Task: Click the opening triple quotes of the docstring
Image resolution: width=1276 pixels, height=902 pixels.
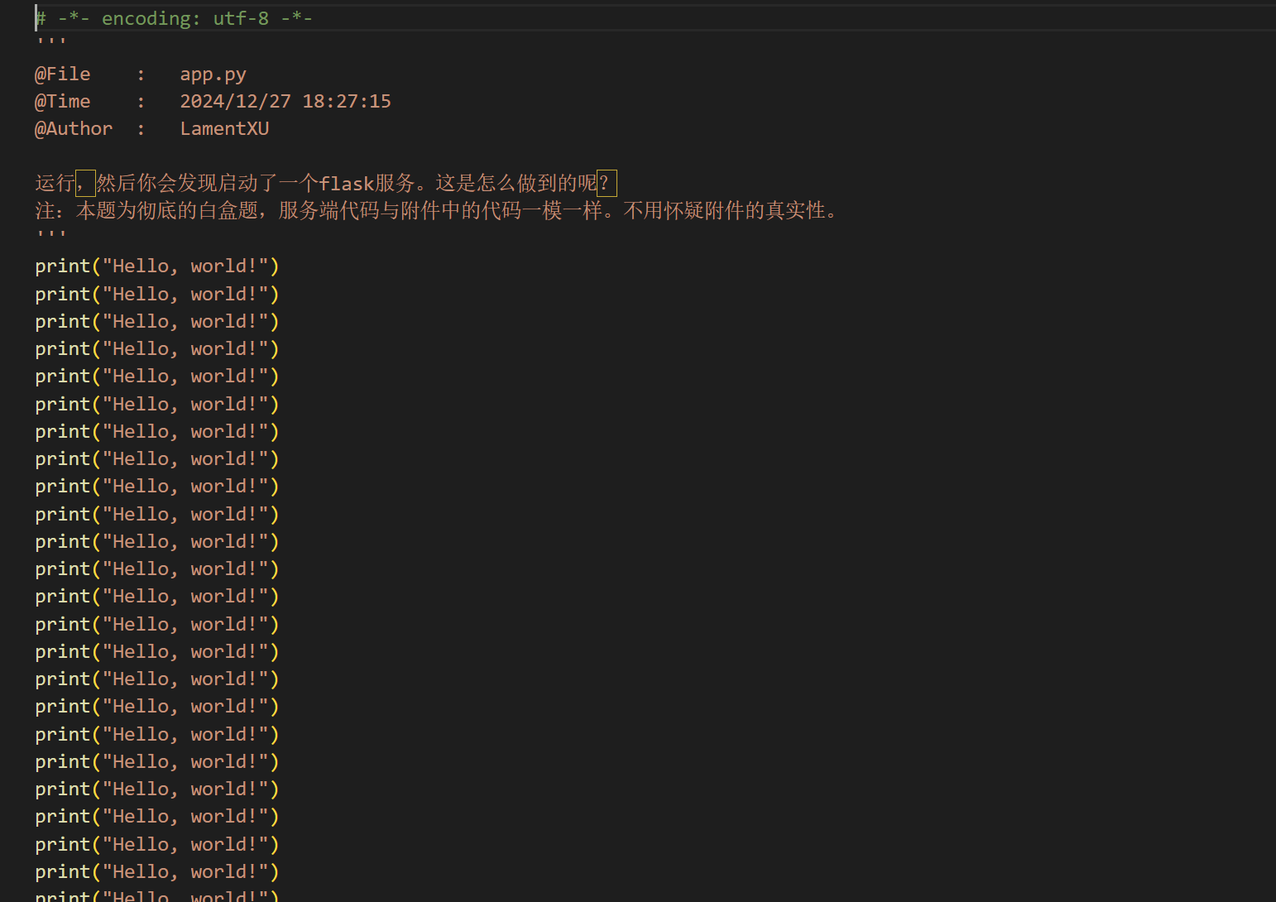Action: [x=50, y=41]
